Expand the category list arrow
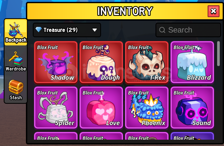This screenshot has width=224, height=146. pyautogui.click(x=95, y=30)
